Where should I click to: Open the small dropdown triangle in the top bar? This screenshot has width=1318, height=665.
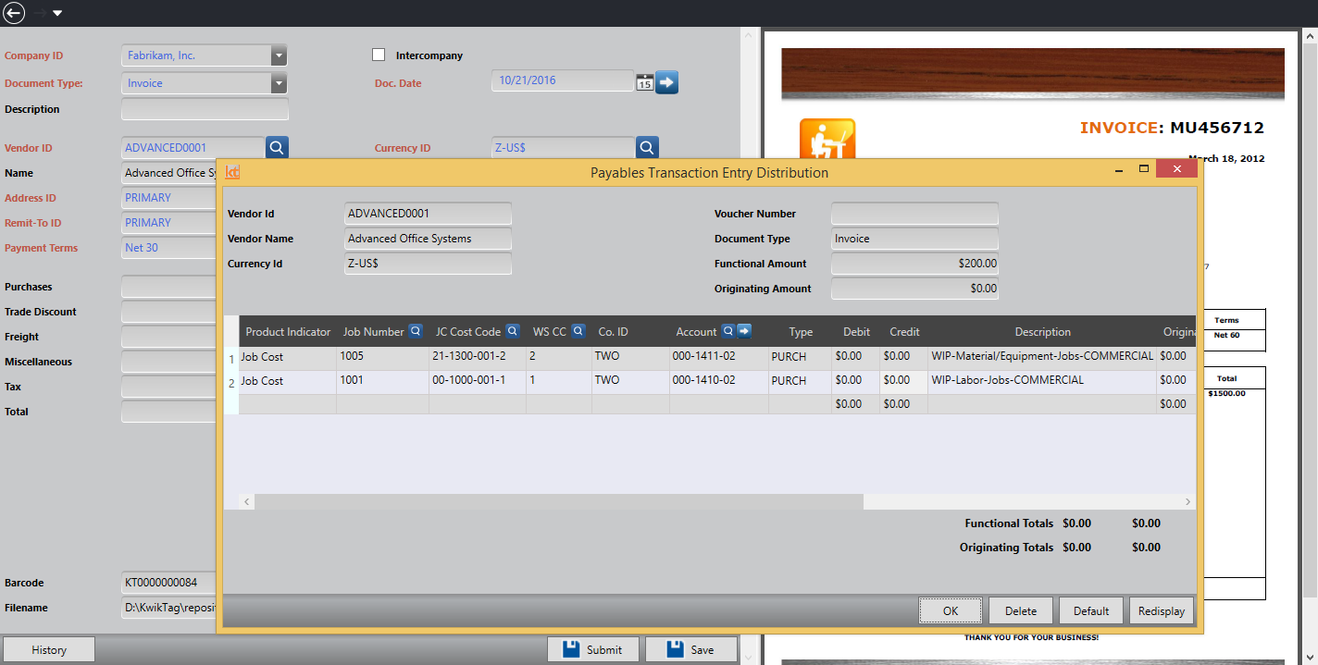point(57,13)
